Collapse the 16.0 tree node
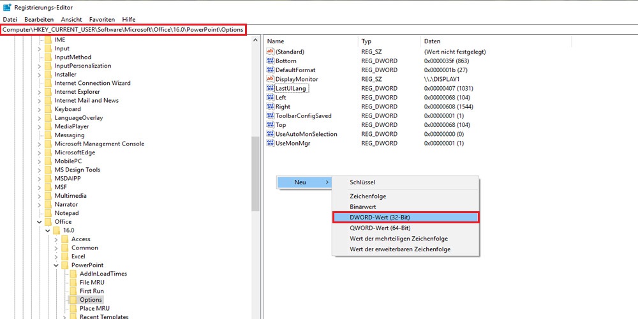This screenshot has height=319, width=638. 48,230
